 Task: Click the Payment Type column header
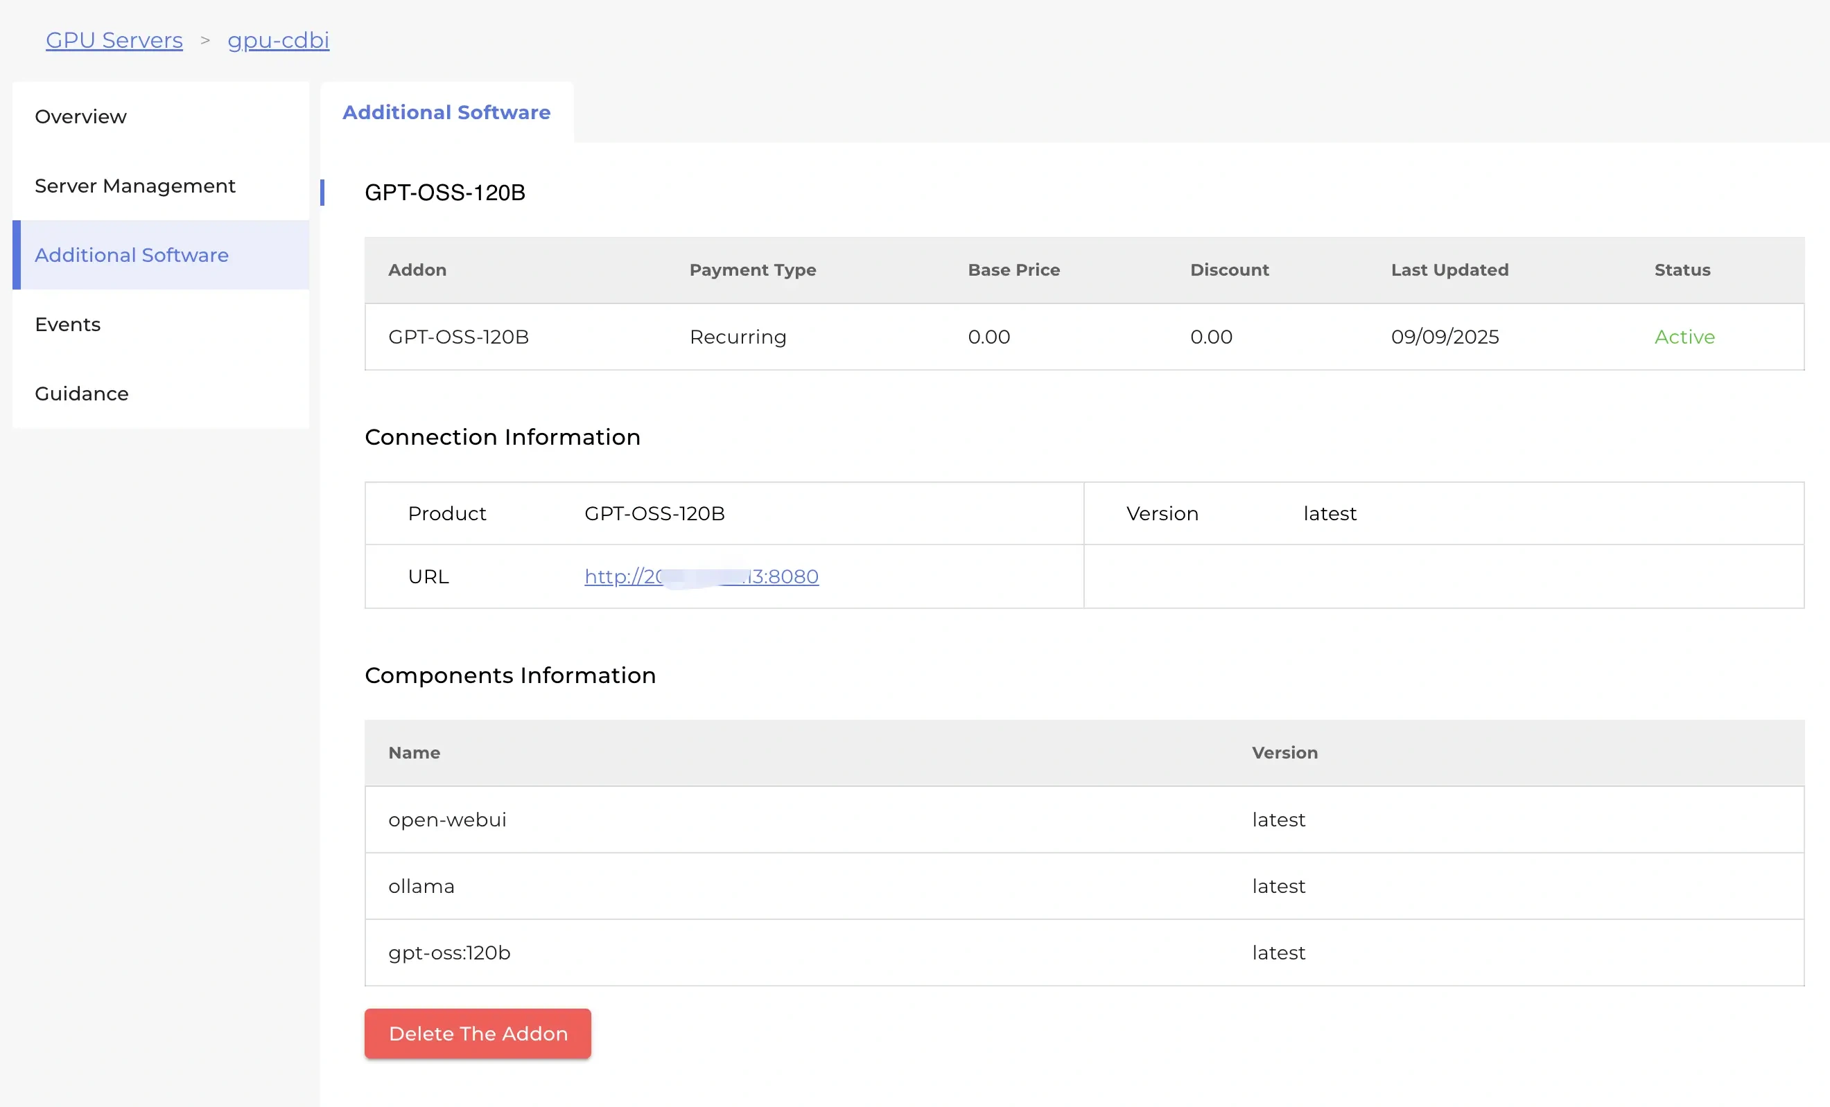[x=752, y=269]
